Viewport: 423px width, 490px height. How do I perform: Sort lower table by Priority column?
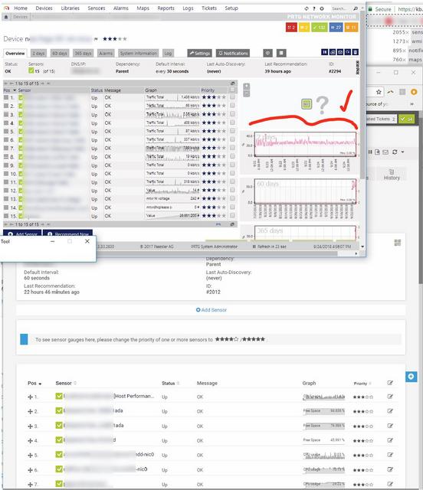362,384
